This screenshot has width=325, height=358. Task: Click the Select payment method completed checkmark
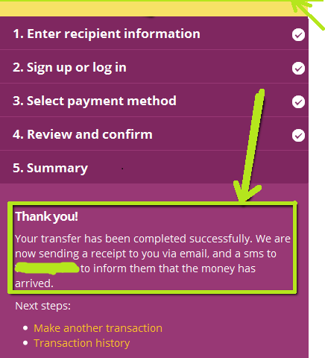pos(298,101)
